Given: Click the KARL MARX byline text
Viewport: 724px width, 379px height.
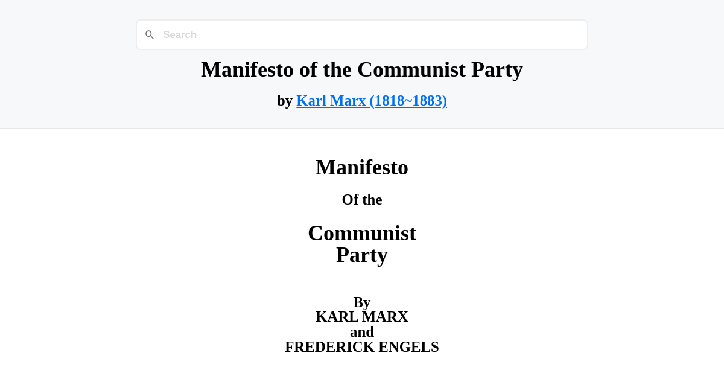Looking at the screenshot, I should point(362,316).
